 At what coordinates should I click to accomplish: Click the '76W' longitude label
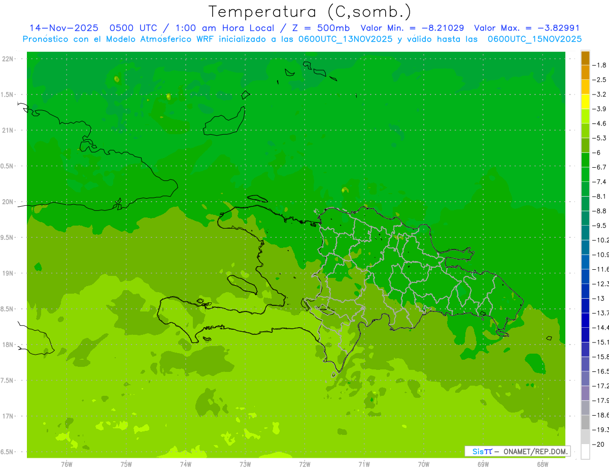point(66,464)
